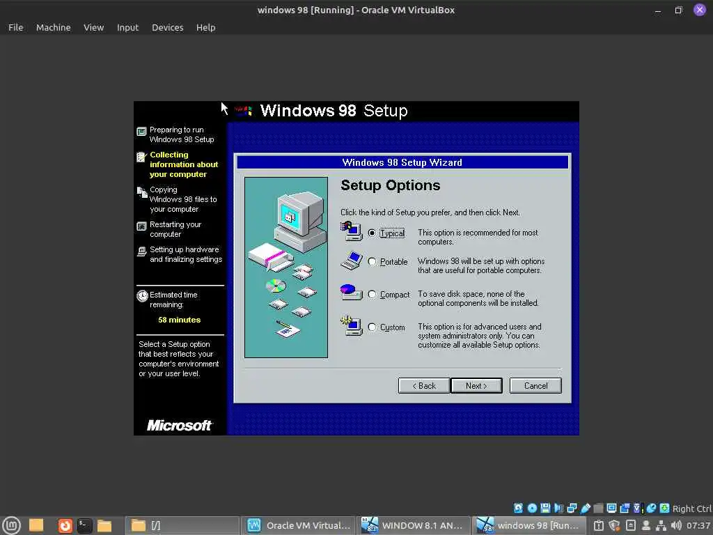Click the virtualization V status icon
713x535 pixels.
(x=638, y=508)
